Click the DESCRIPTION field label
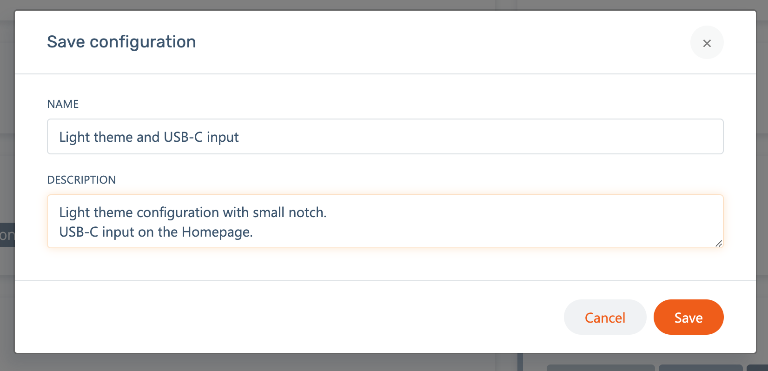 81,180
